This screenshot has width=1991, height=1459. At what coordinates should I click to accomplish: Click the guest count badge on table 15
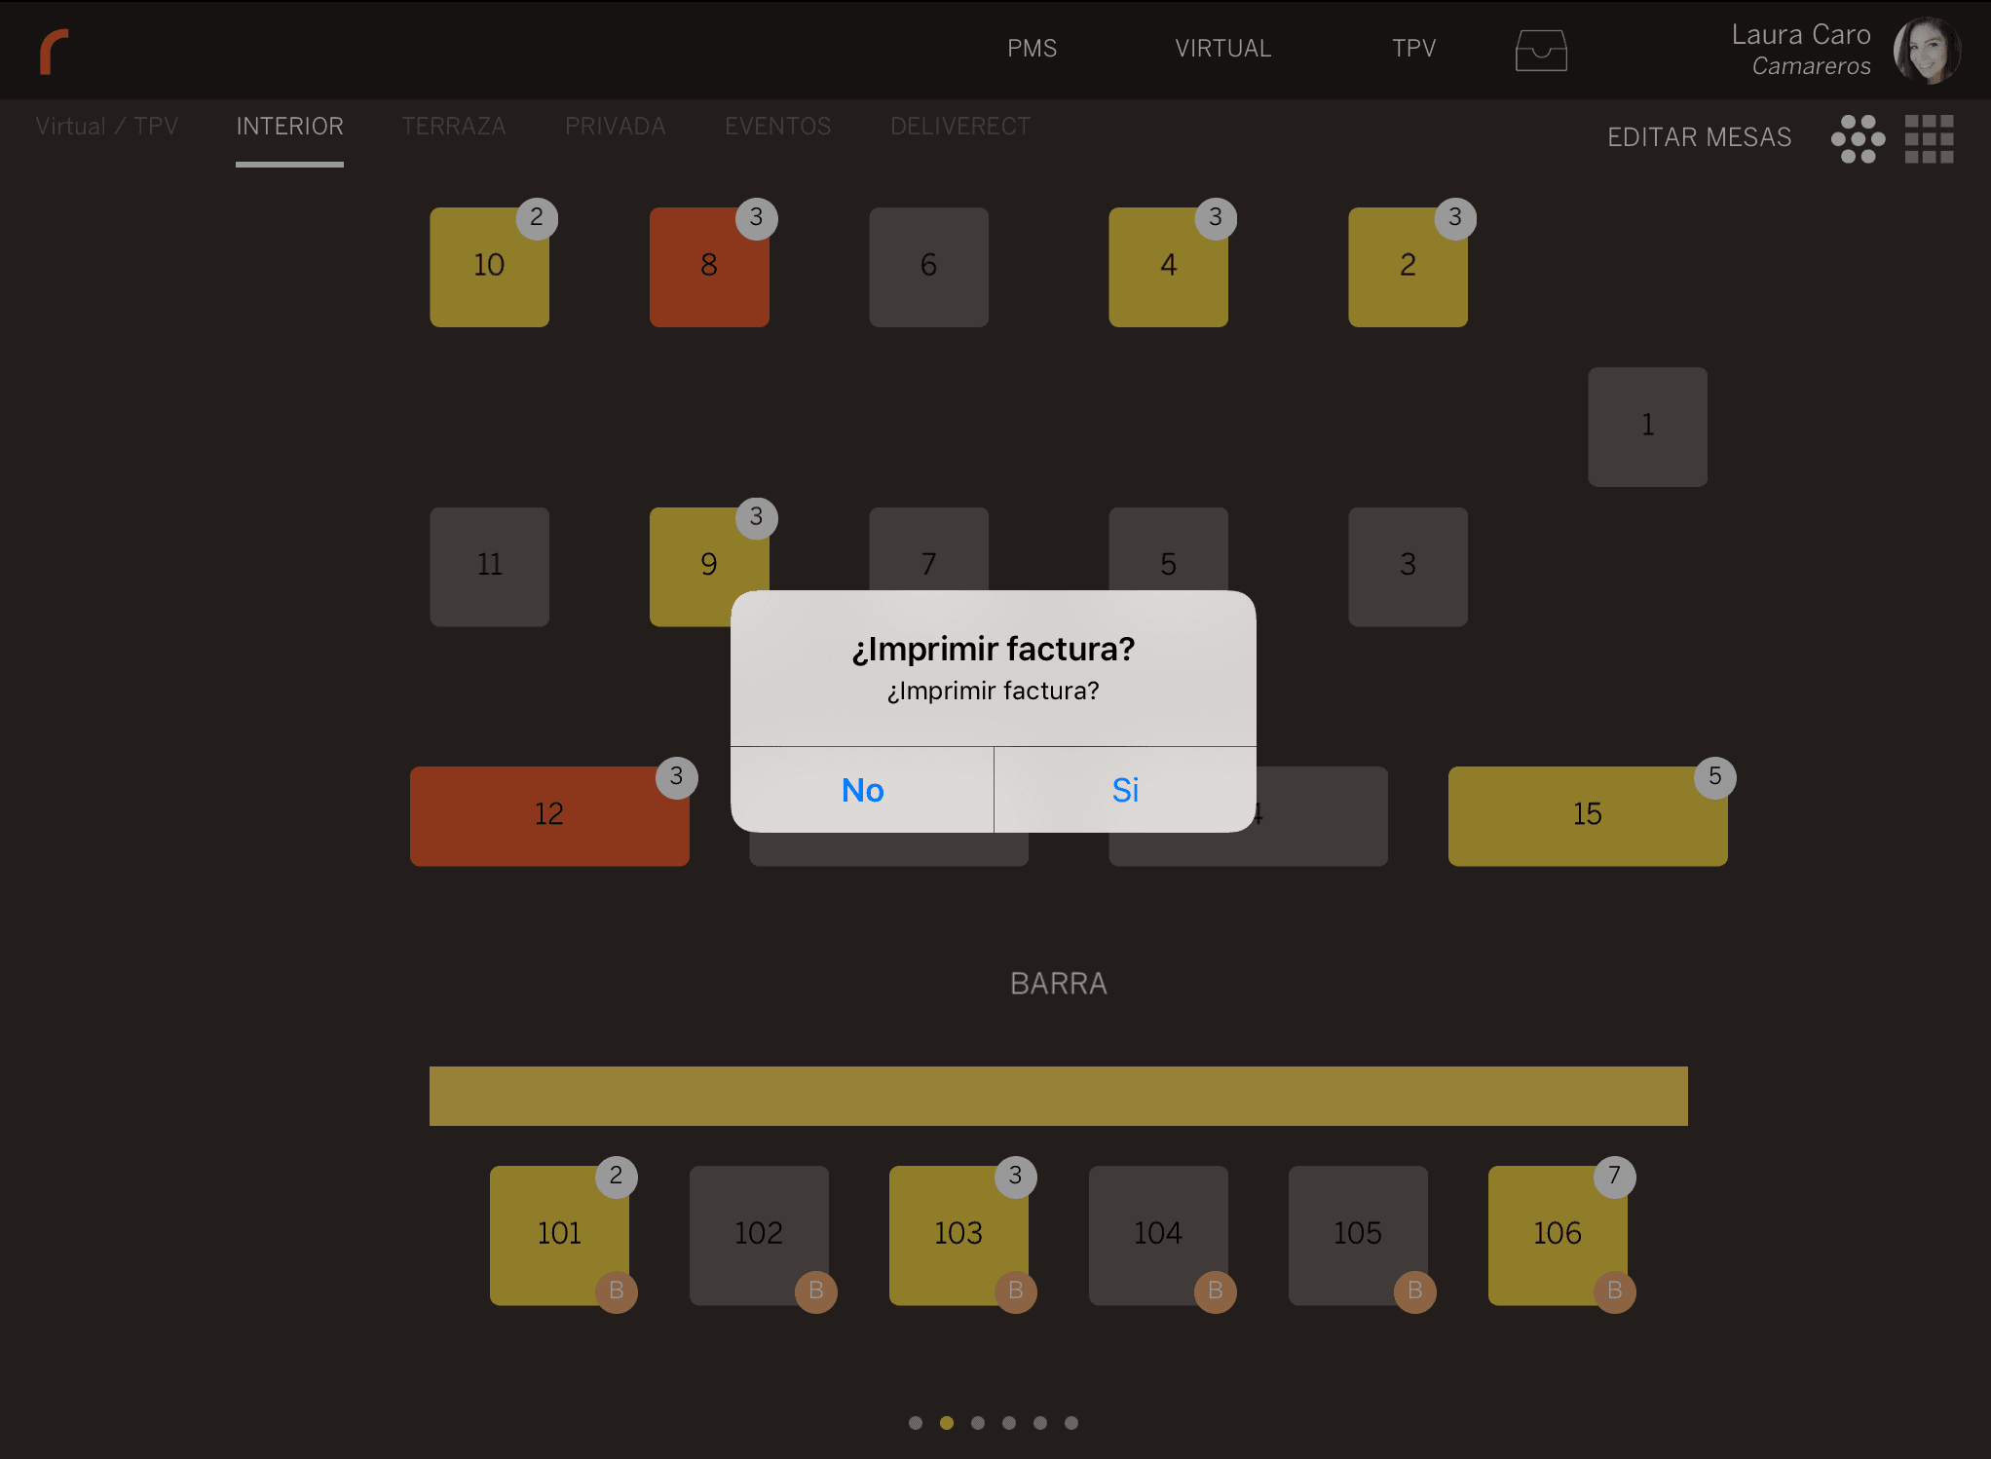point(1714,777)
